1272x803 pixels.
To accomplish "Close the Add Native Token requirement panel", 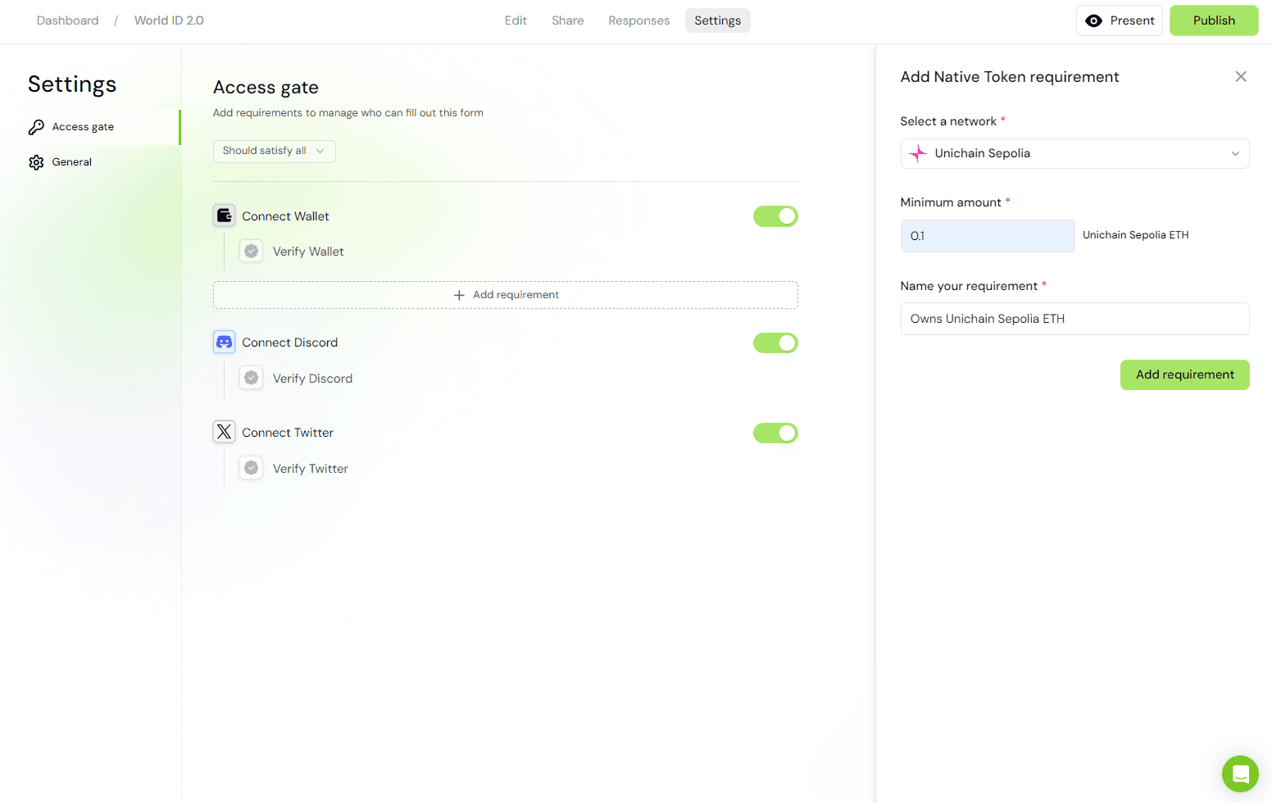I will point(1241,76).
